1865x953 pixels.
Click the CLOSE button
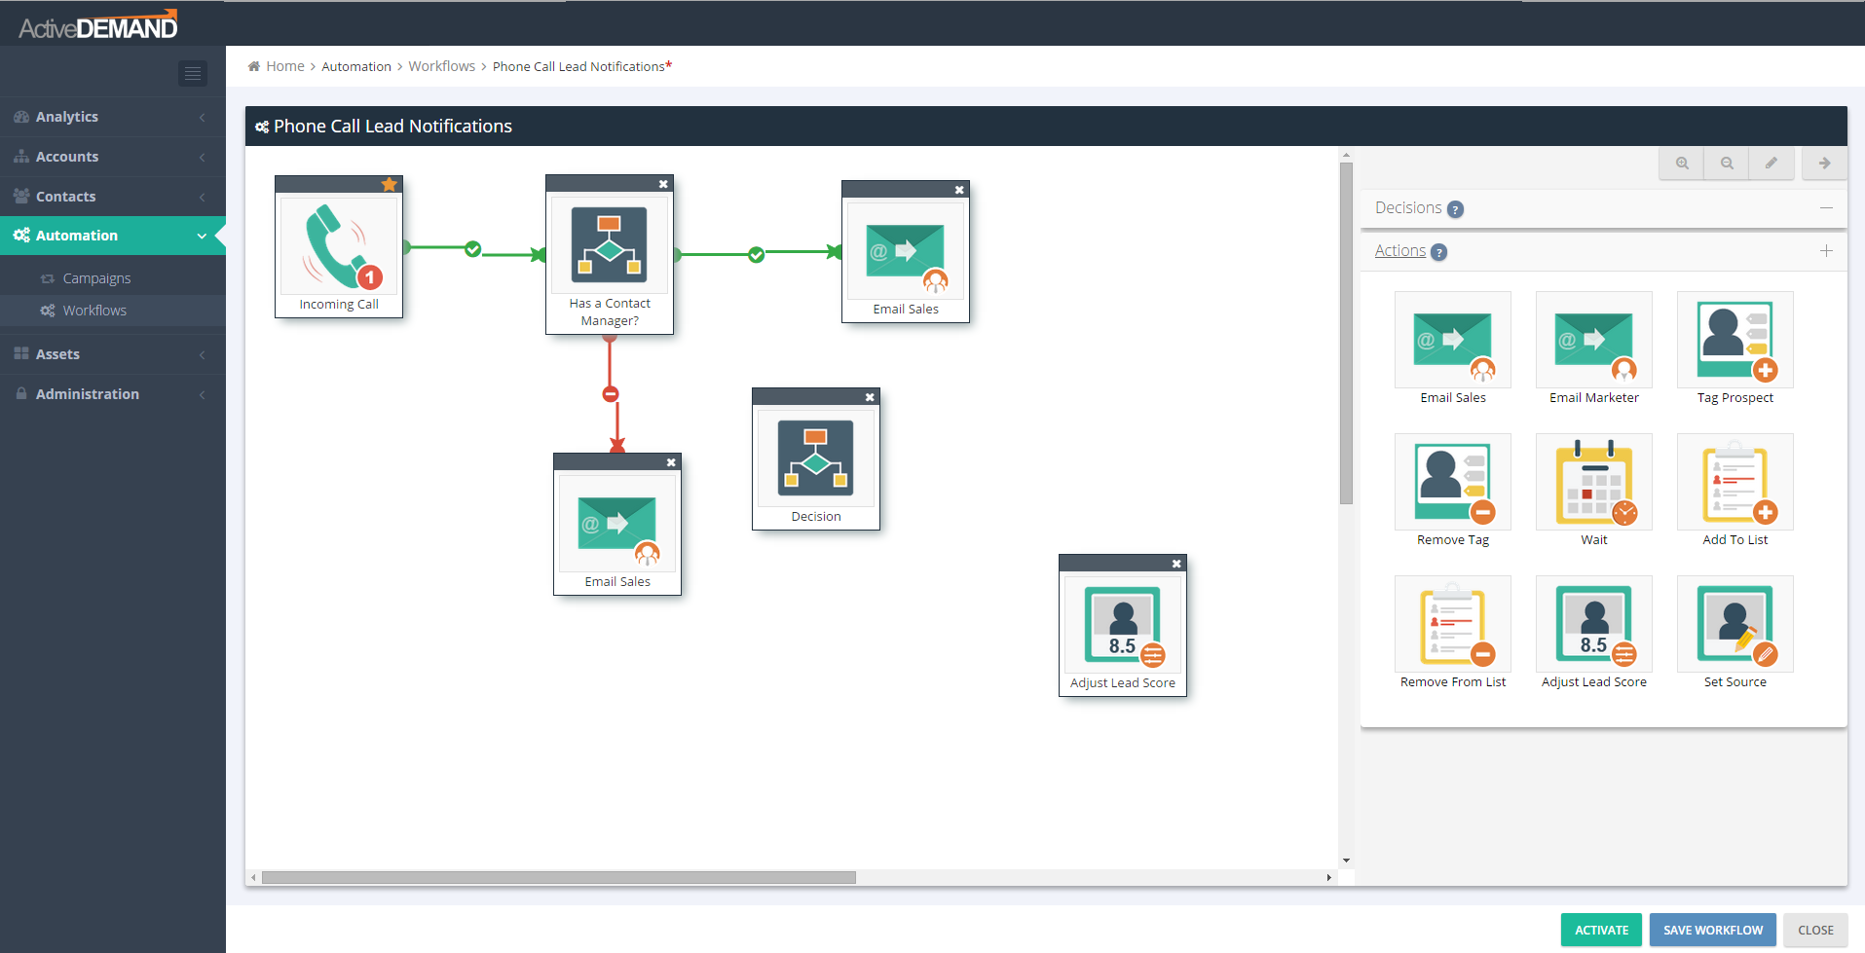click(1815, 930)
